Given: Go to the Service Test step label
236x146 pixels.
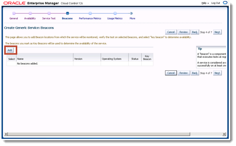Looking at the screenshot, I should tap(49, 18).
